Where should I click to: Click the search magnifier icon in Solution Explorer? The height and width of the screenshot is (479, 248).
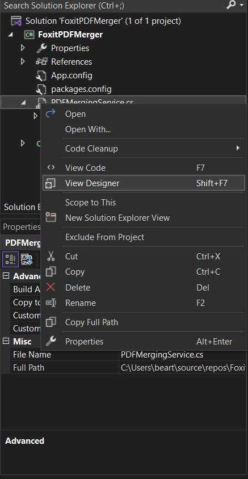point(231,5)
